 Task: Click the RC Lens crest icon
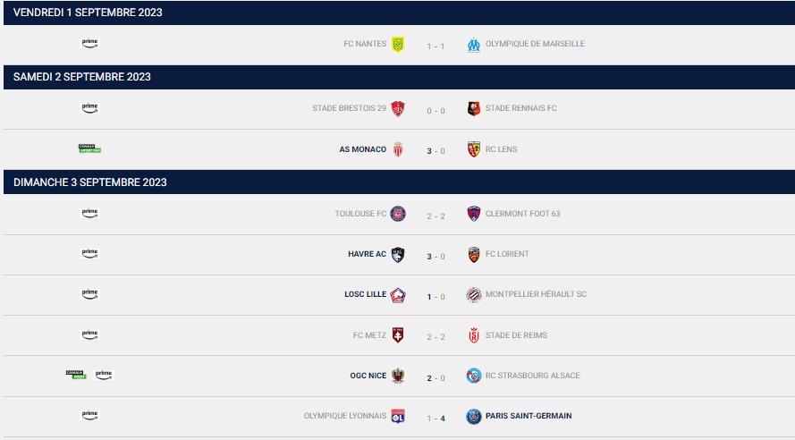tap(474, 149)
